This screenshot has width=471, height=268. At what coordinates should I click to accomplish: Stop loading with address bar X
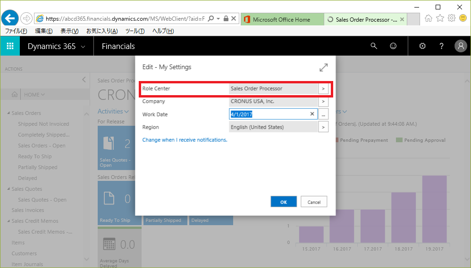click(x=234, y=18)
